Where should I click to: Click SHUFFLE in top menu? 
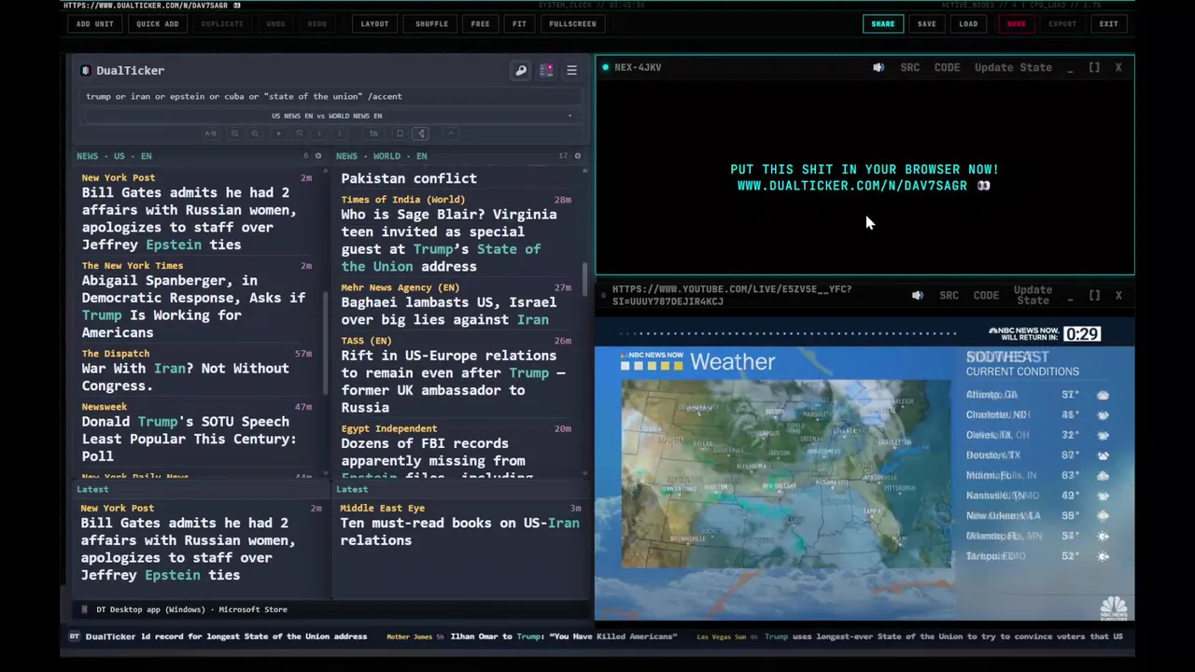point(431,24)
